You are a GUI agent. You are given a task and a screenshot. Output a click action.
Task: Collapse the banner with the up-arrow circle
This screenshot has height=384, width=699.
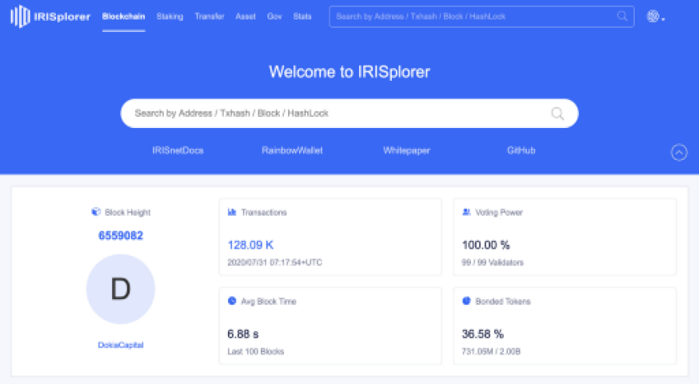coord(679,153)
